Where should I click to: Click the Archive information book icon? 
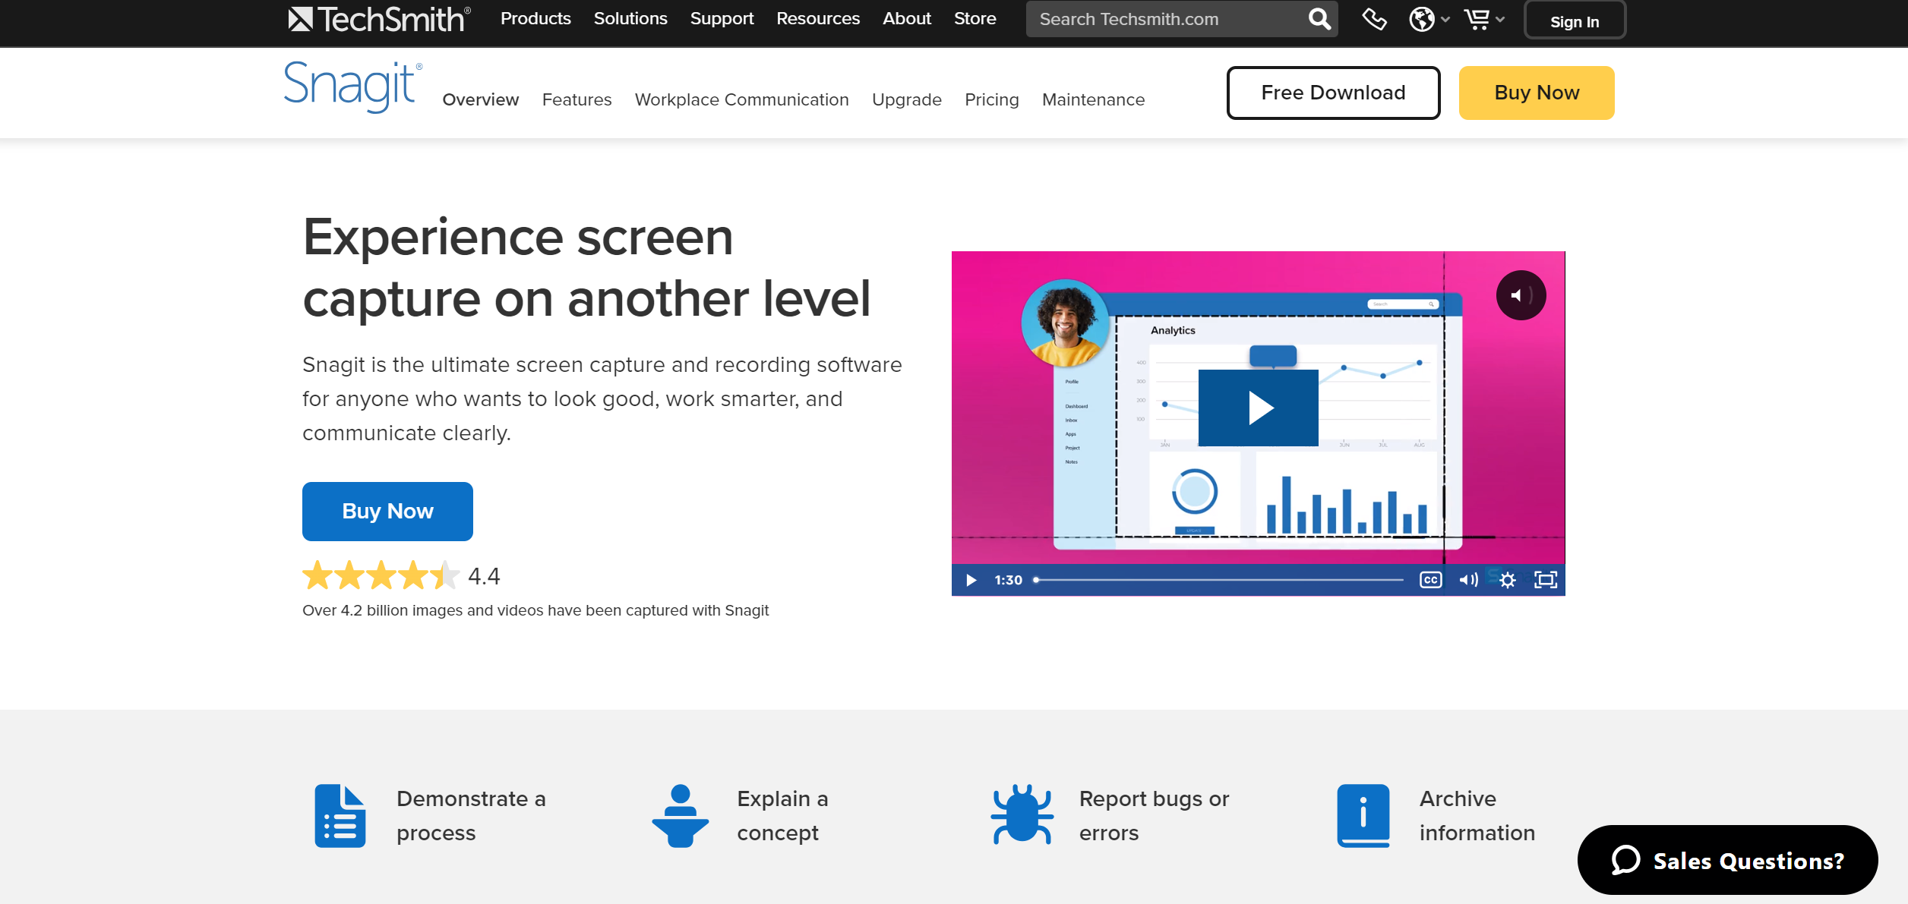pos(1363,816)
